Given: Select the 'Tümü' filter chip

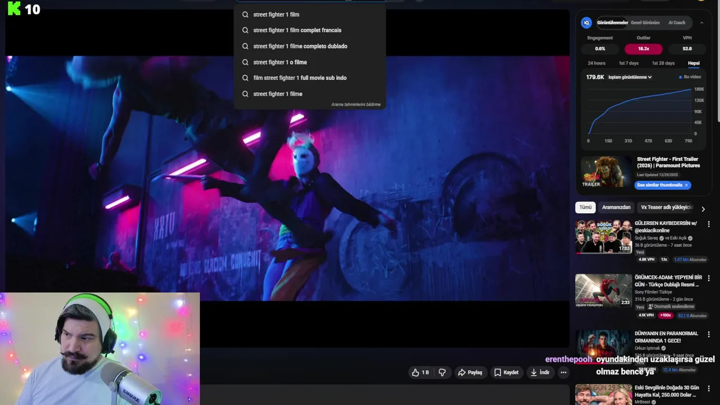Looking at the screenshot, I should pyautogui.click(x=586, y=208).
